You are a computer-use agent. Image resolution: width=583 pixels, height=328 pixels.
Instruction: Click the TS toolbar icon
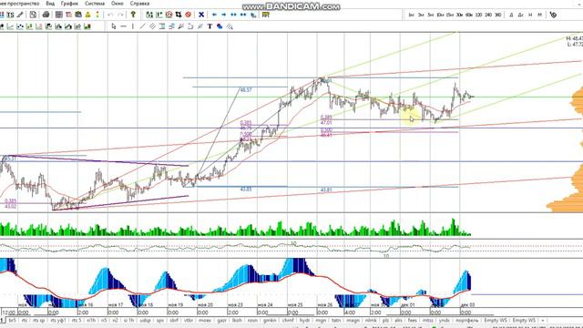tap(10, 15)
